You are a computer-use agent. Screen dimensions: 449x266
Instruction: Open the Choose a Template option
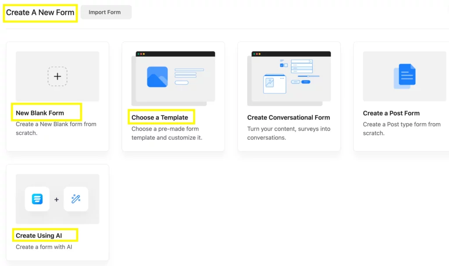160,117
